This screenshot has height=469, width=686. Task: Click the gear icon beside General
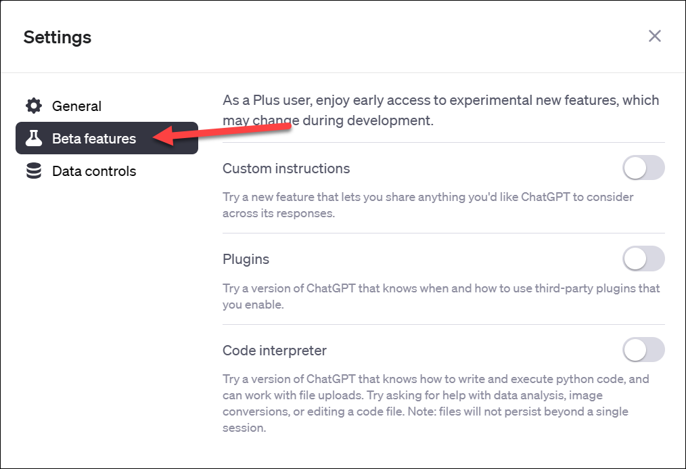pyautogui.click(x=34, y=106)
